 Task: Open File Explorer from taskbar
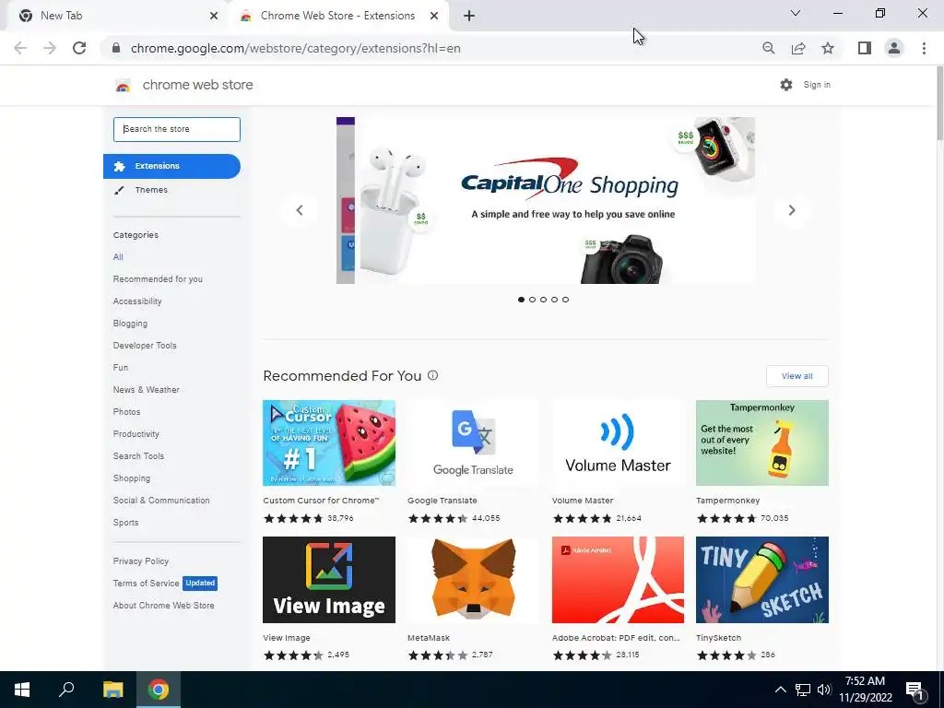click(x=112, y=690)
